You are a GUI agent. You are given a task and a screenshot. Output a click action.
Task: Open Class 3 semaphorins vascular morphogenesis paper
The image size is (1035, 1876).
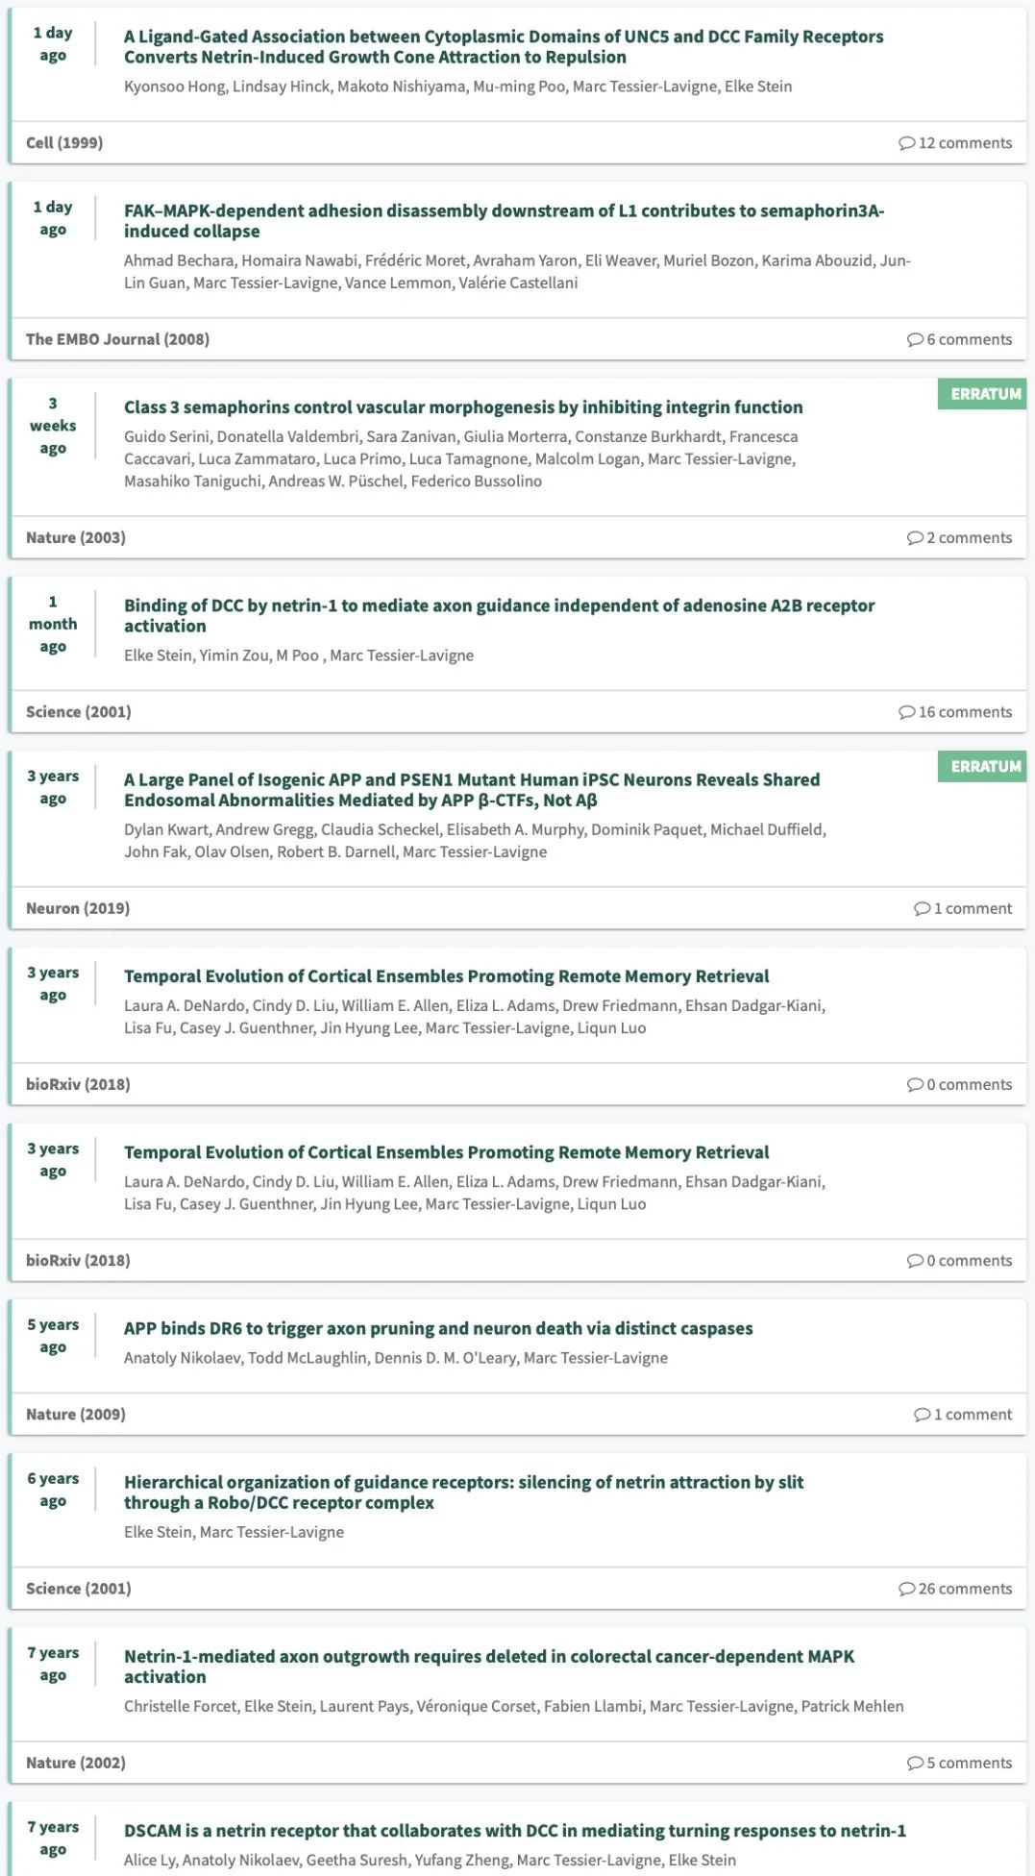point(463,407)
